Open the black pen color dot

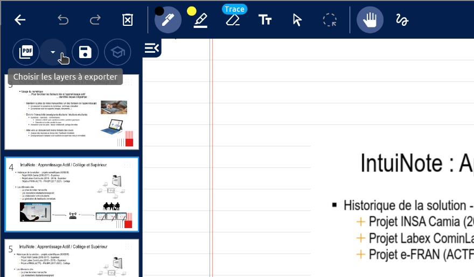(159, 10)
